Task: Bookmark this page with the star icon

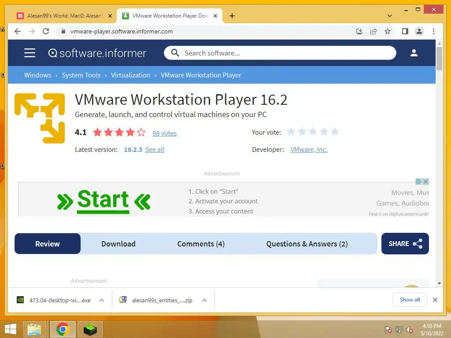Action: tap(388, 31)
